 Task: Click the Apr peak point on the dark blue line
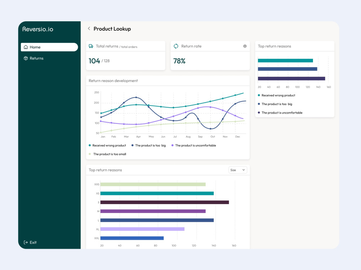[136, 97]
